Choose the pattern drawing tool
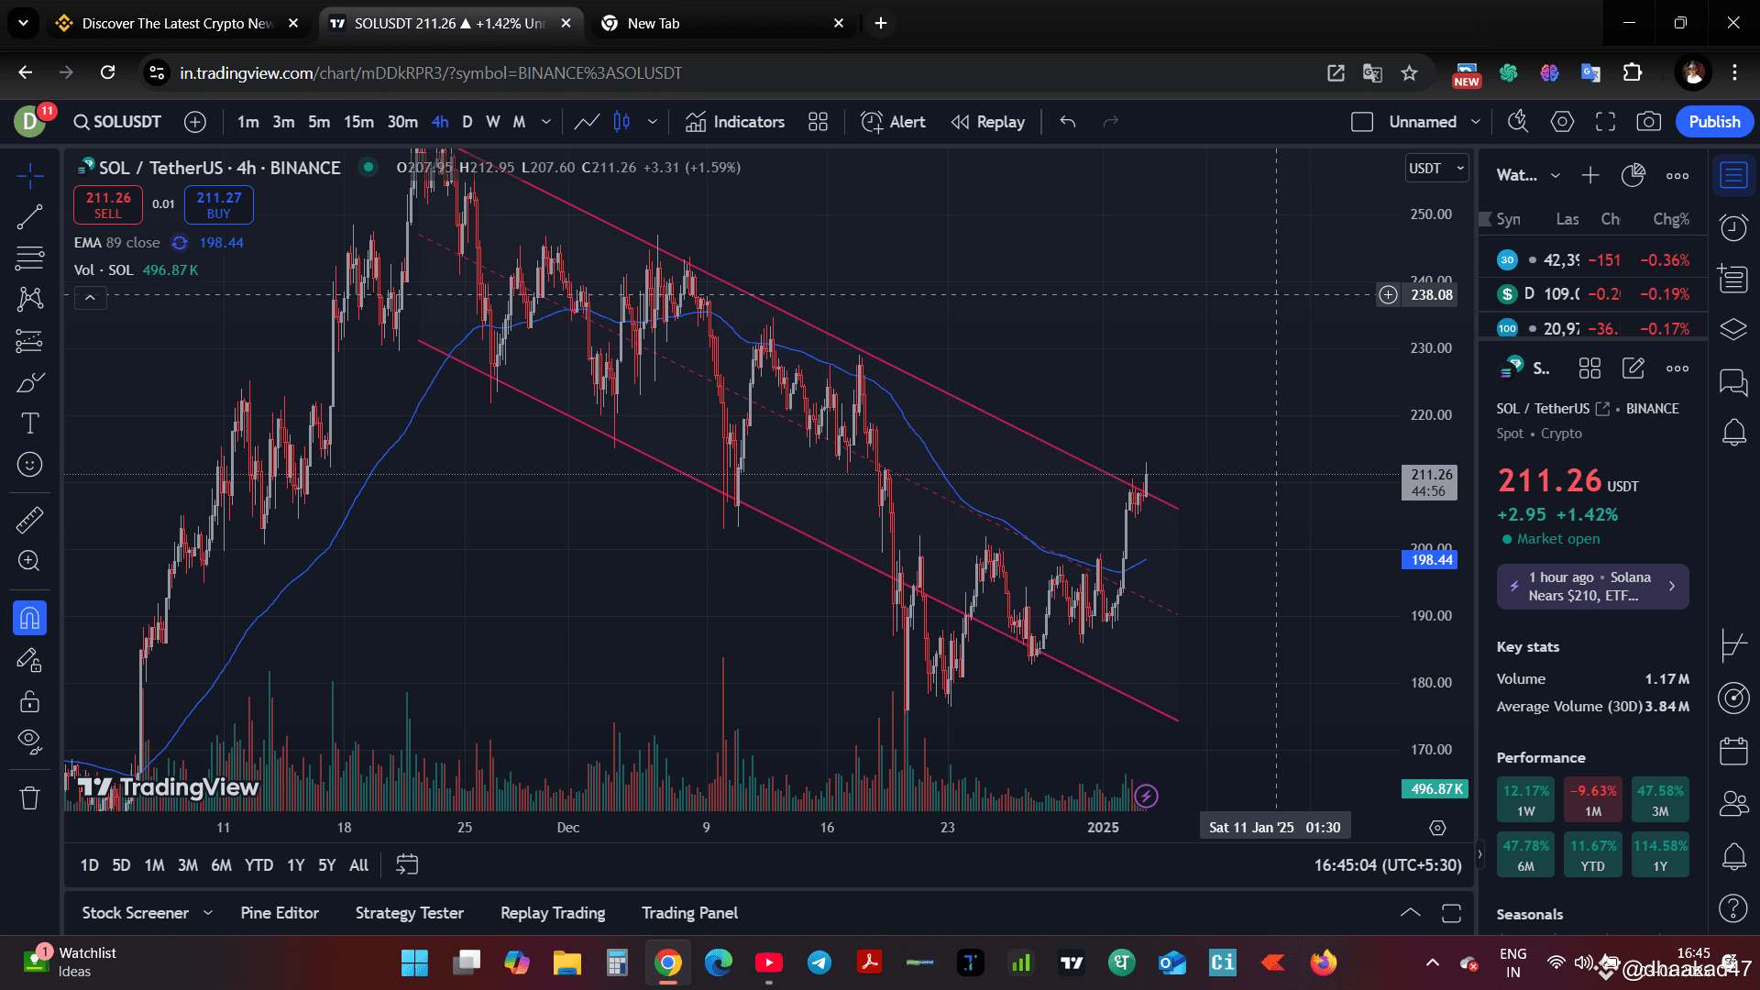Image resolution: width=1760 pixels, height=990 pixels. click(x=29, y=299)
